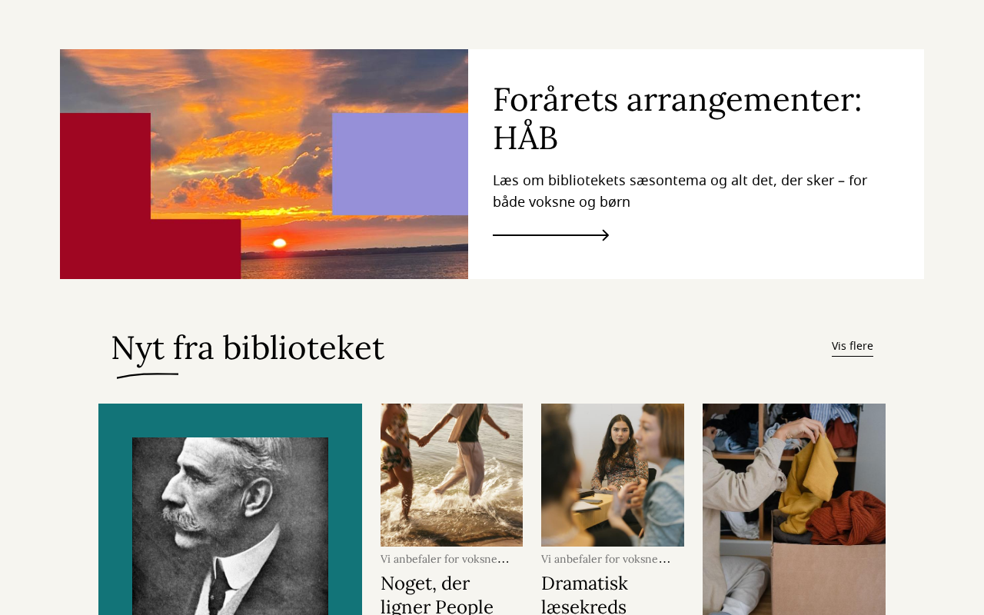Open the 'Forårets arrangementer: HÅB' headline
Viewport: 984px width, 615px height.
[x=677, y=118]
